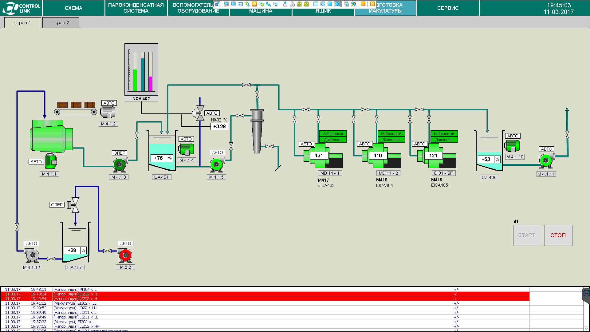Click СТАРТ button to start system
The height and width of the screenshot is (332, 590).
click(527, 235)
